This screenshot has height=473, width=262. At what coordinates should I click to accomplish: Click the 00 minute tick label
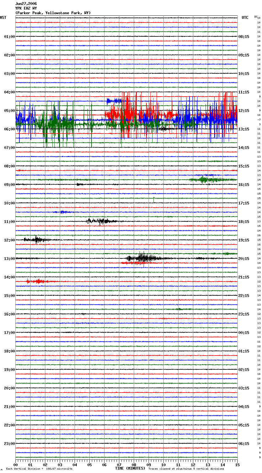point(16,465)
